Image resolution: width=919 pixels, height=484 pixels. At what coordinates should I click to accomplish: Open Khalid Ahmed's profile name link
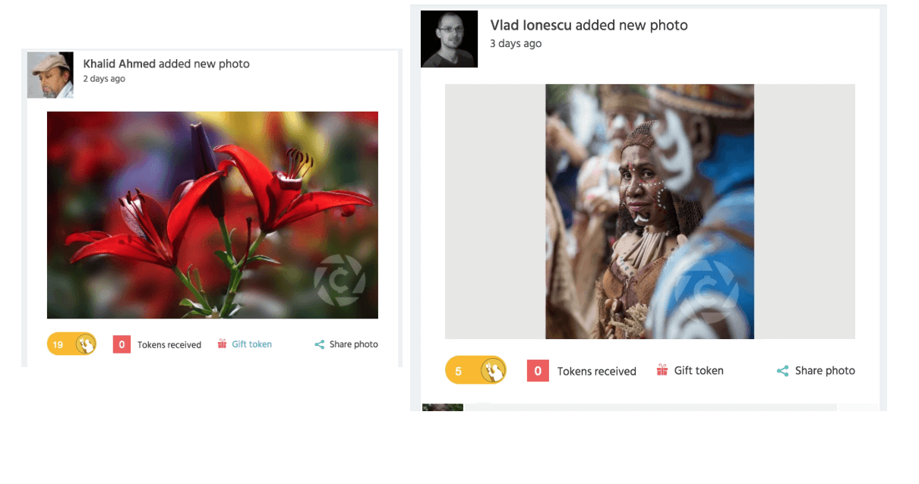point(118,64)
